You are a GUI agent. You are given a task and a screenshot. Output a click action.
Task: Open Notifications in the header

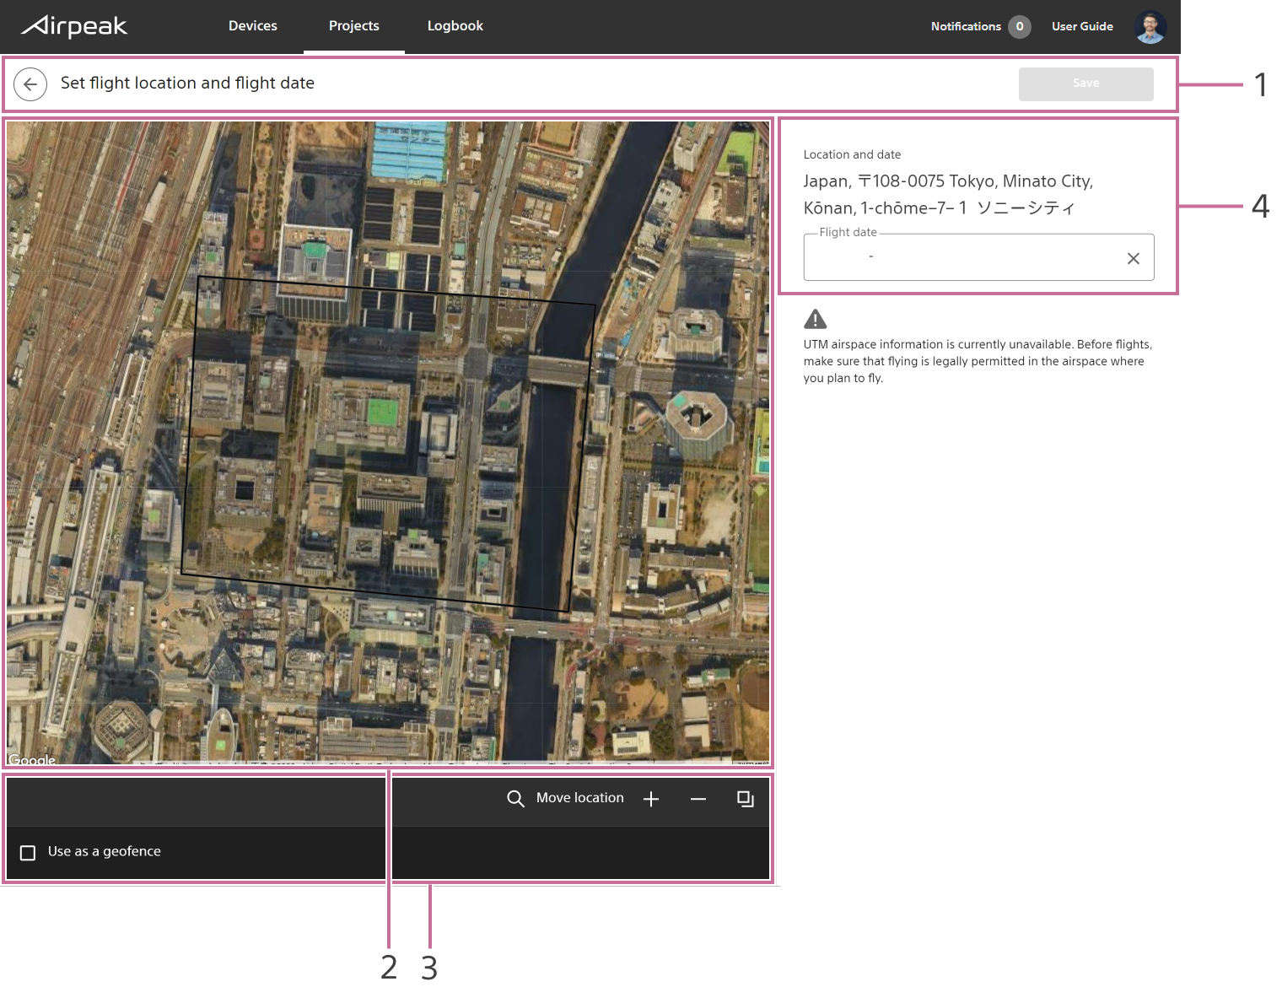(966, 27)
